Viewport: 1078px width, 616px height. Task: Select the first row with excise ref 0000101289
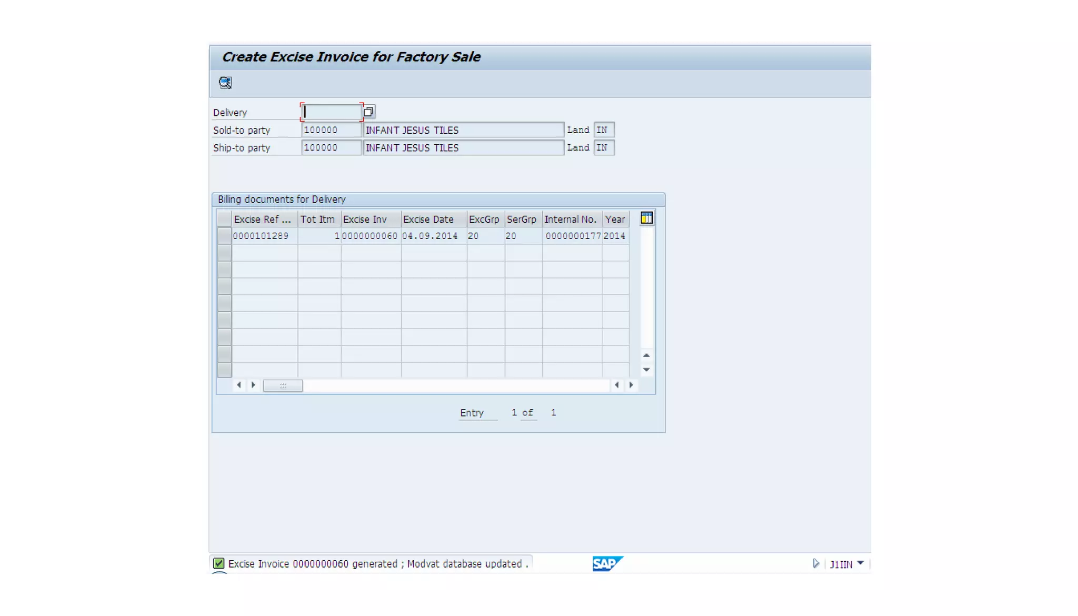224,236
